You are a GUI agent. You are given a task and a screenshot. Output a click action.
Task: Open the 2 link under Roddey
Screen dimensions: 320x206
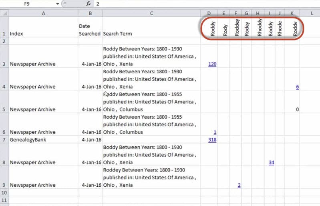tap(239, 185)
